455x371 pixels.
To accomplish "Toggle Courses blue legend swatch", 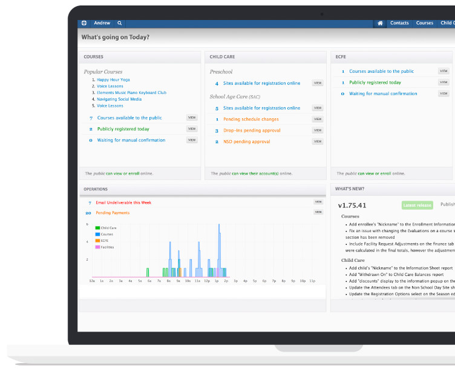I will tap(97, 235).
